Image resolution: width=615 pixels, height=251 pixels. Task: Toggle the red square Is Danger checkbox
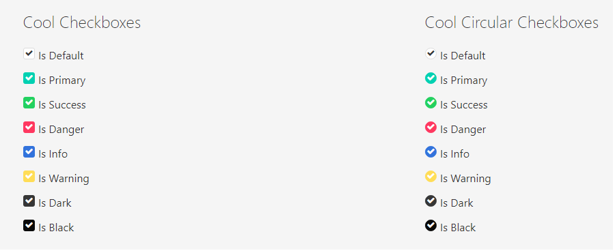click(29, 128)
